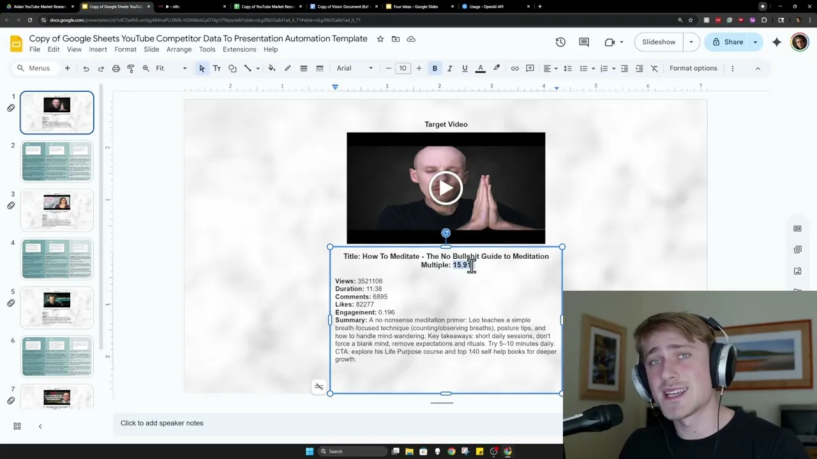Select slide 5 thumbnail
The image size is (817, 459).
pos(57,308)
